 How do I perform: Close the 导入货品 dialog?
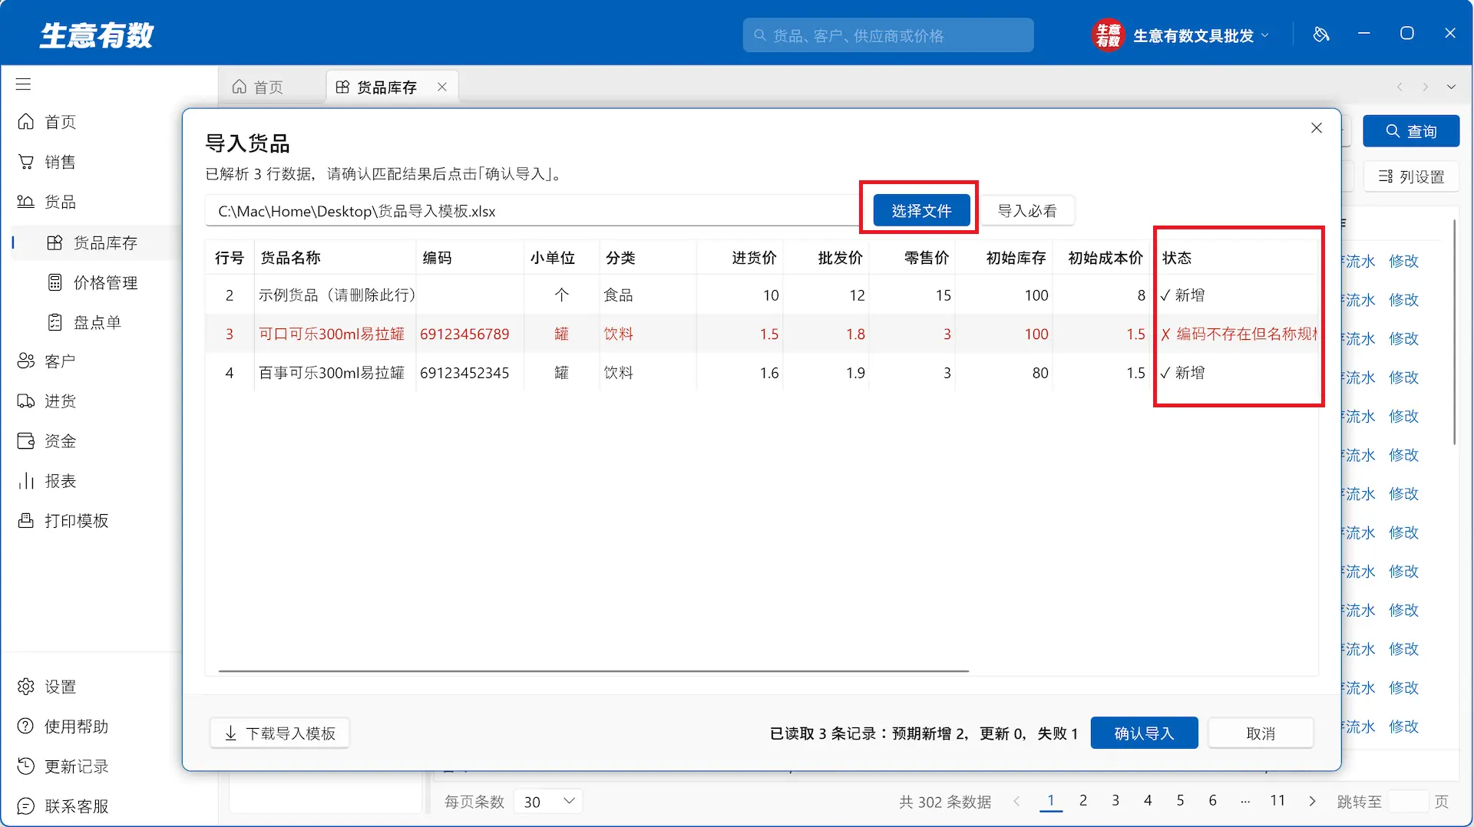1317,128
